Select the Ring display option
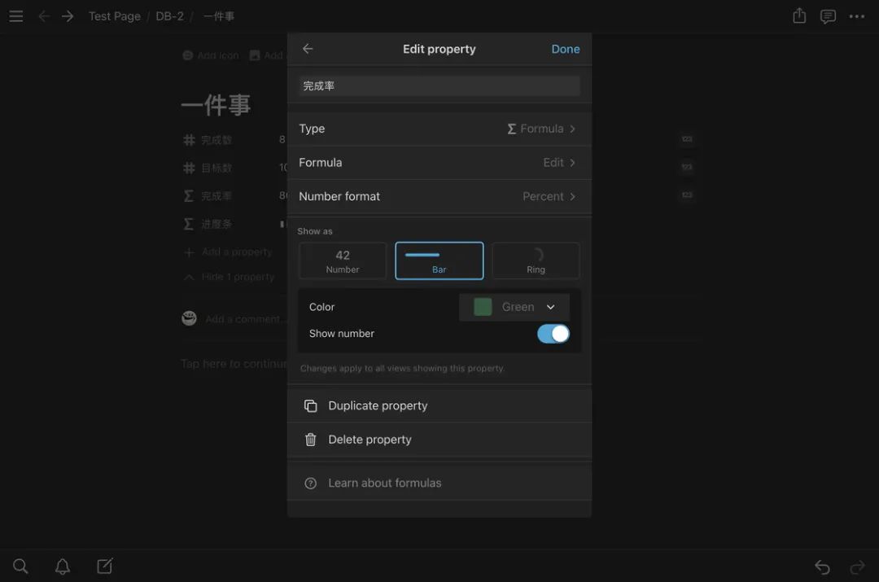This screenshot has width=879, height=582. pos(536,260)
